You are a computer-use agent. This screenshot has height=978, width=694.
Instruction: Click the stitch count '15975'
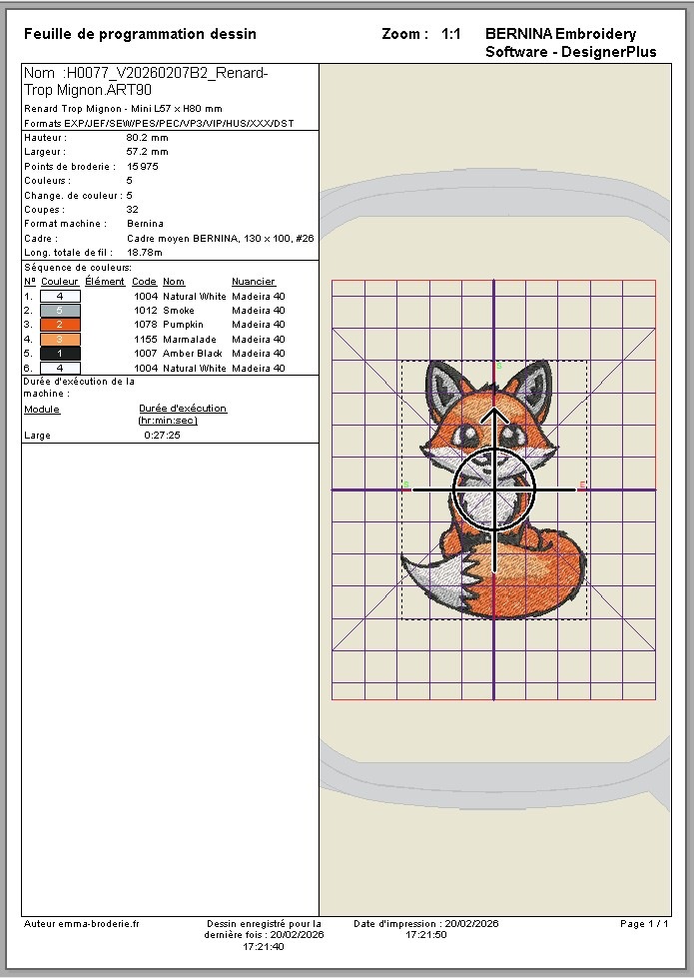(x=143, y=167)
